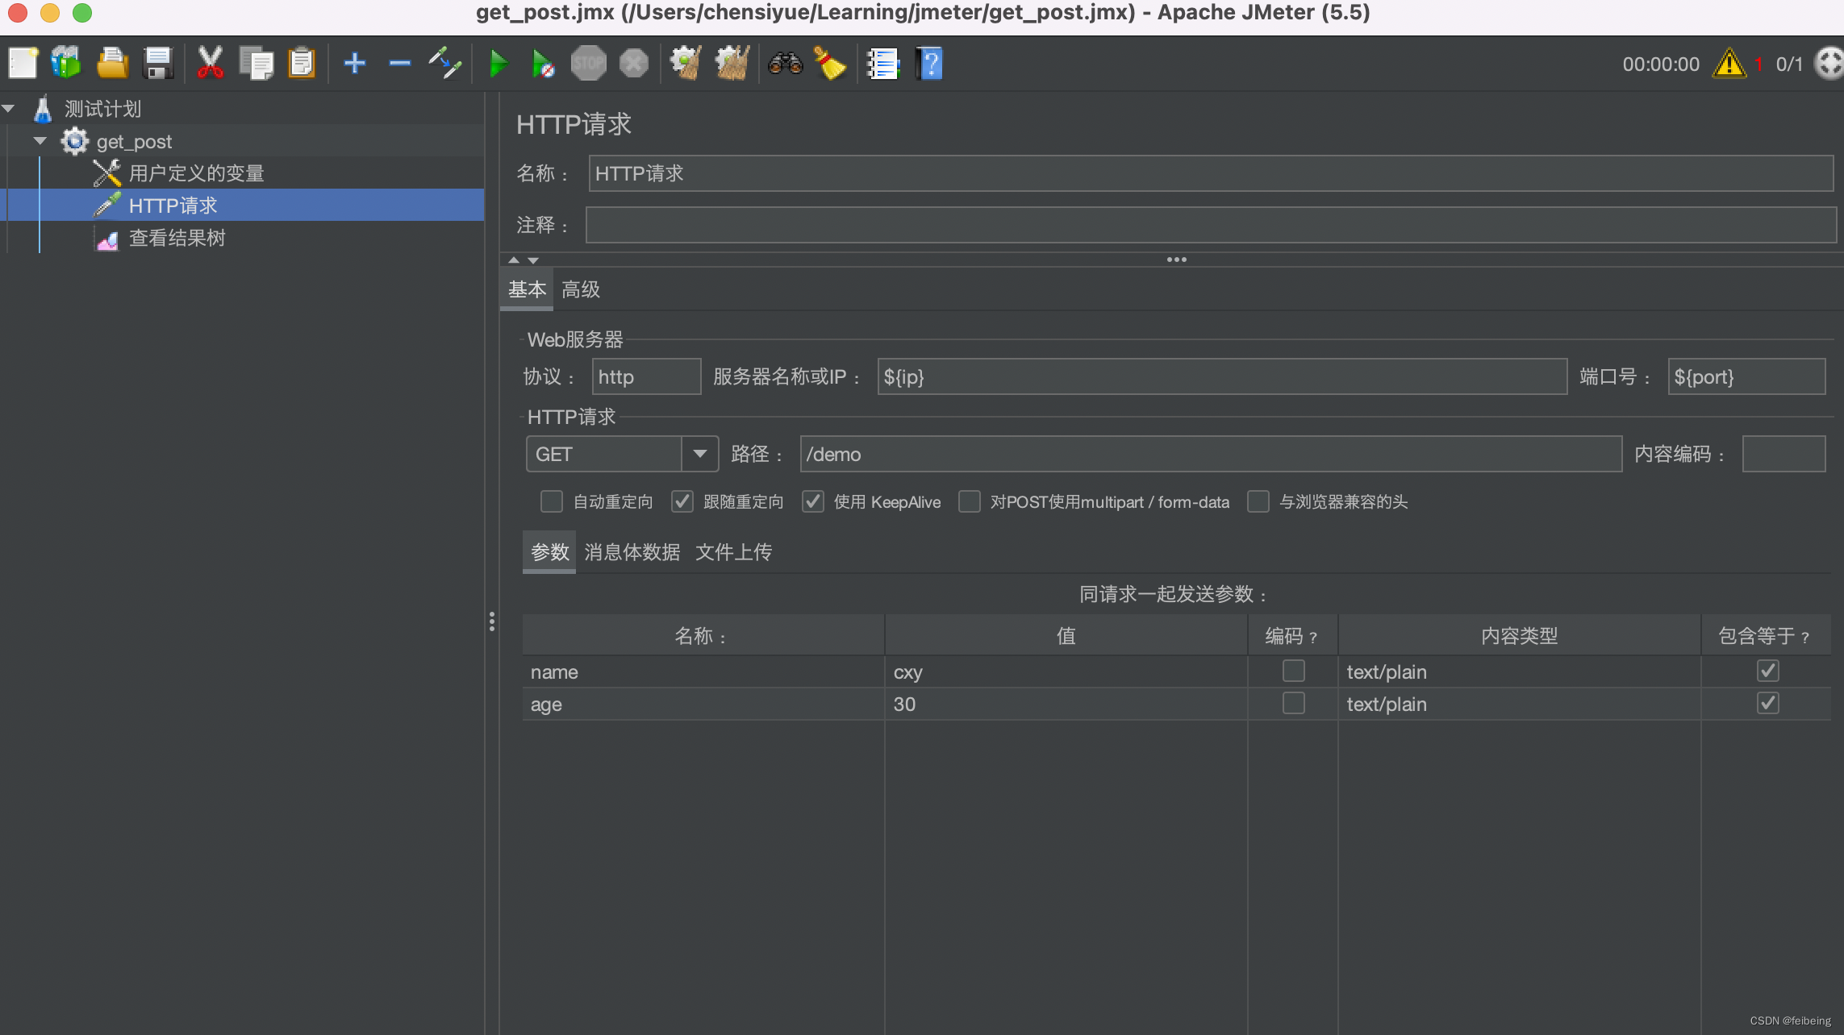Click the Reset Search yellow broom icon
The image size is (1844, 1035).
click(829, 63)
